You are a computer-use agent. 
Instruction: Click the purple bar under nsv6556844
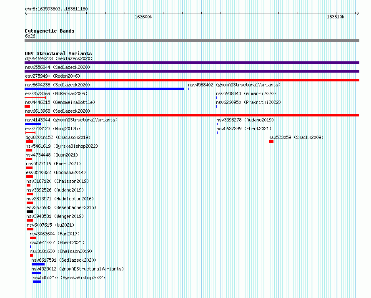(x=192, y=71)
